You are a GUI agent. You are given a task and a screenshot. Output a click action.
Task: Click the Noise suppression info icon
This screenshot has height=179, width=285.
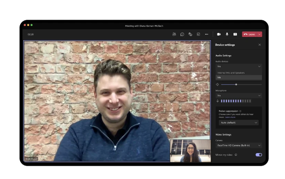coord(240,111)
